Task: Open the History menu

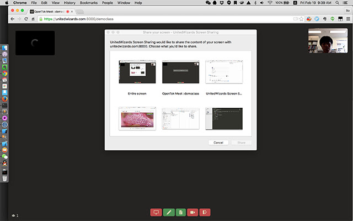Action: [x=69, y=3]
